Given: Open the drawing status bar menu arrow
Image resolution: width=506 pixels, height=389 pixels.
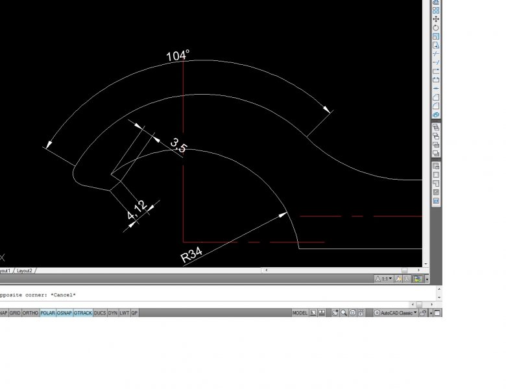Looking at the screenshot, I should (427, 279).
